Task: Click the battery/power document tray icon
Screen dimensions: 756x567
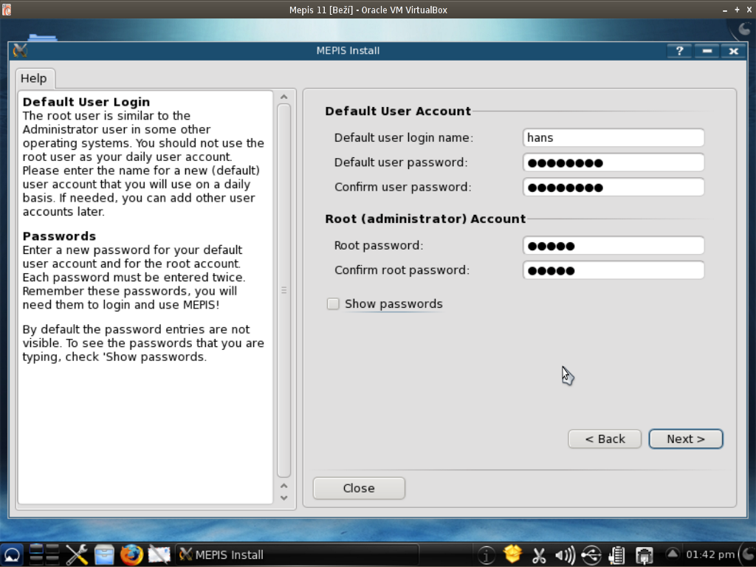Action: click(616, 555)
